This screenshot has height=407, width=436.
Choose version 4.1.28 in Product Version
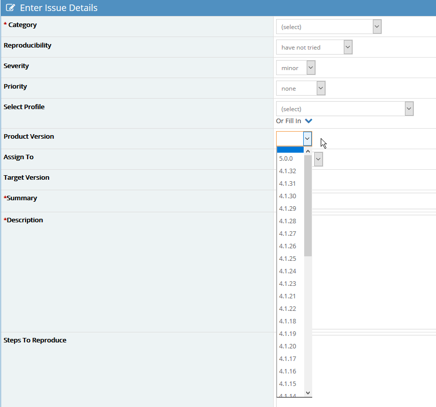(288, 221)
